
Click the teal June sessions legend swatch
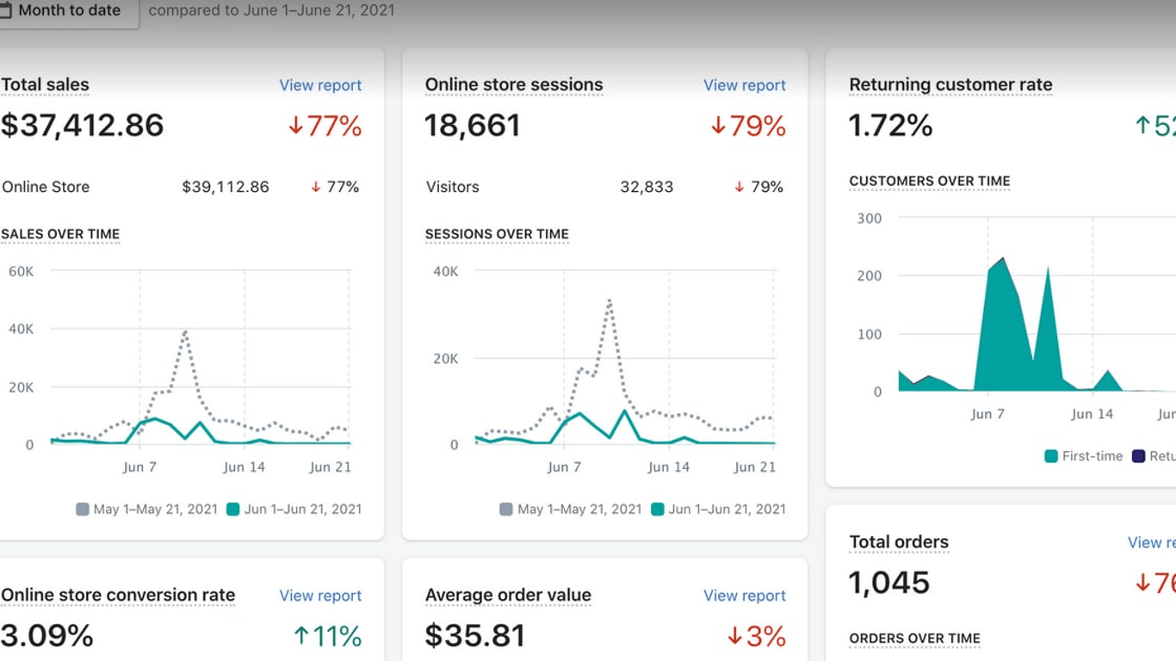pyautogui.click(x=658, y=510)
